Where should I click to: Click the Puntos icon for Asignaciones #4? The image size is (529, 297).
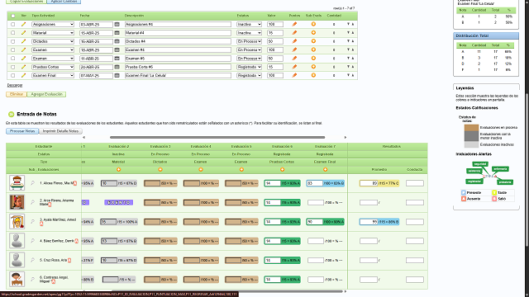tap(294, 24)
